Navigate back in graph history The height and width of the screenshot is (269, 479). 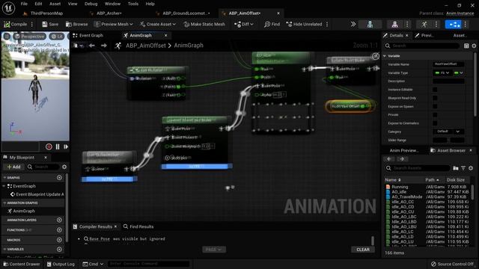coord(91,46)
